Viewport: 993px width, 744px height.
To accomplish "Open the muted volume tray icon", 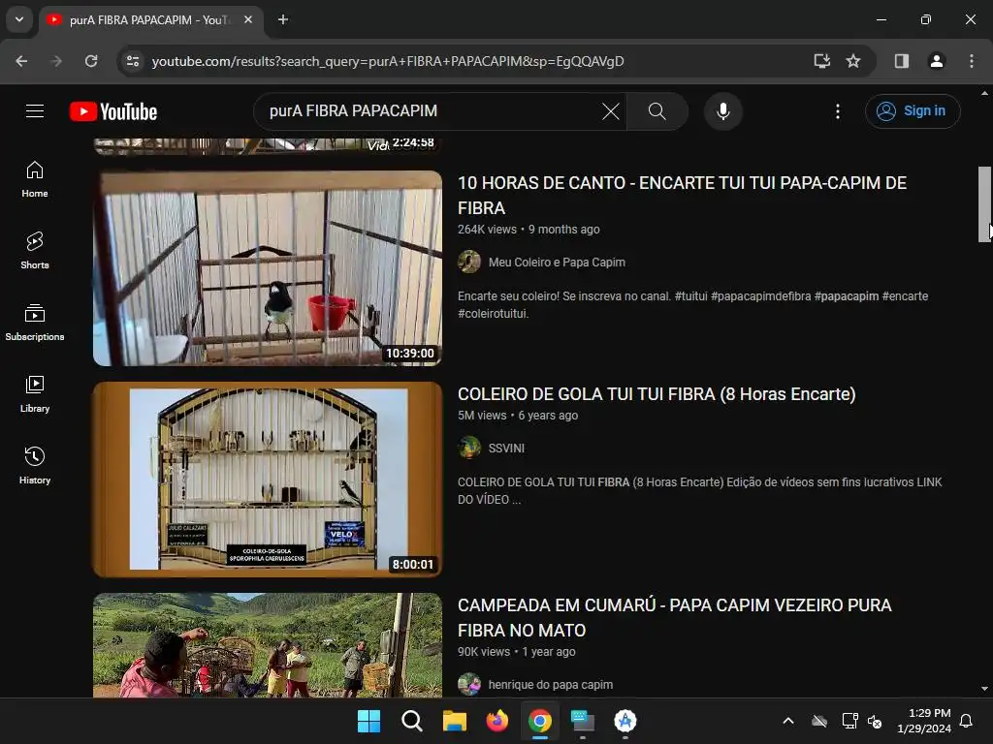I will click(875, 721).
